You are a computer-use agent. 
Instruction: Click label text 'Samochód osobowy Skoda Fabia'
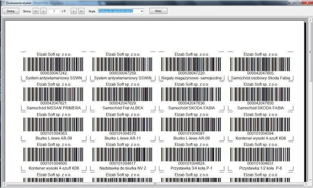tap(260, 78)
